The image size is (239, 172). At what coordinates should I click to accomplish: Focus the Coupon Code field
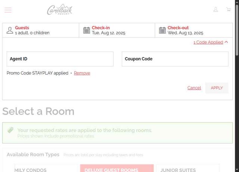[x=175, y=59]
